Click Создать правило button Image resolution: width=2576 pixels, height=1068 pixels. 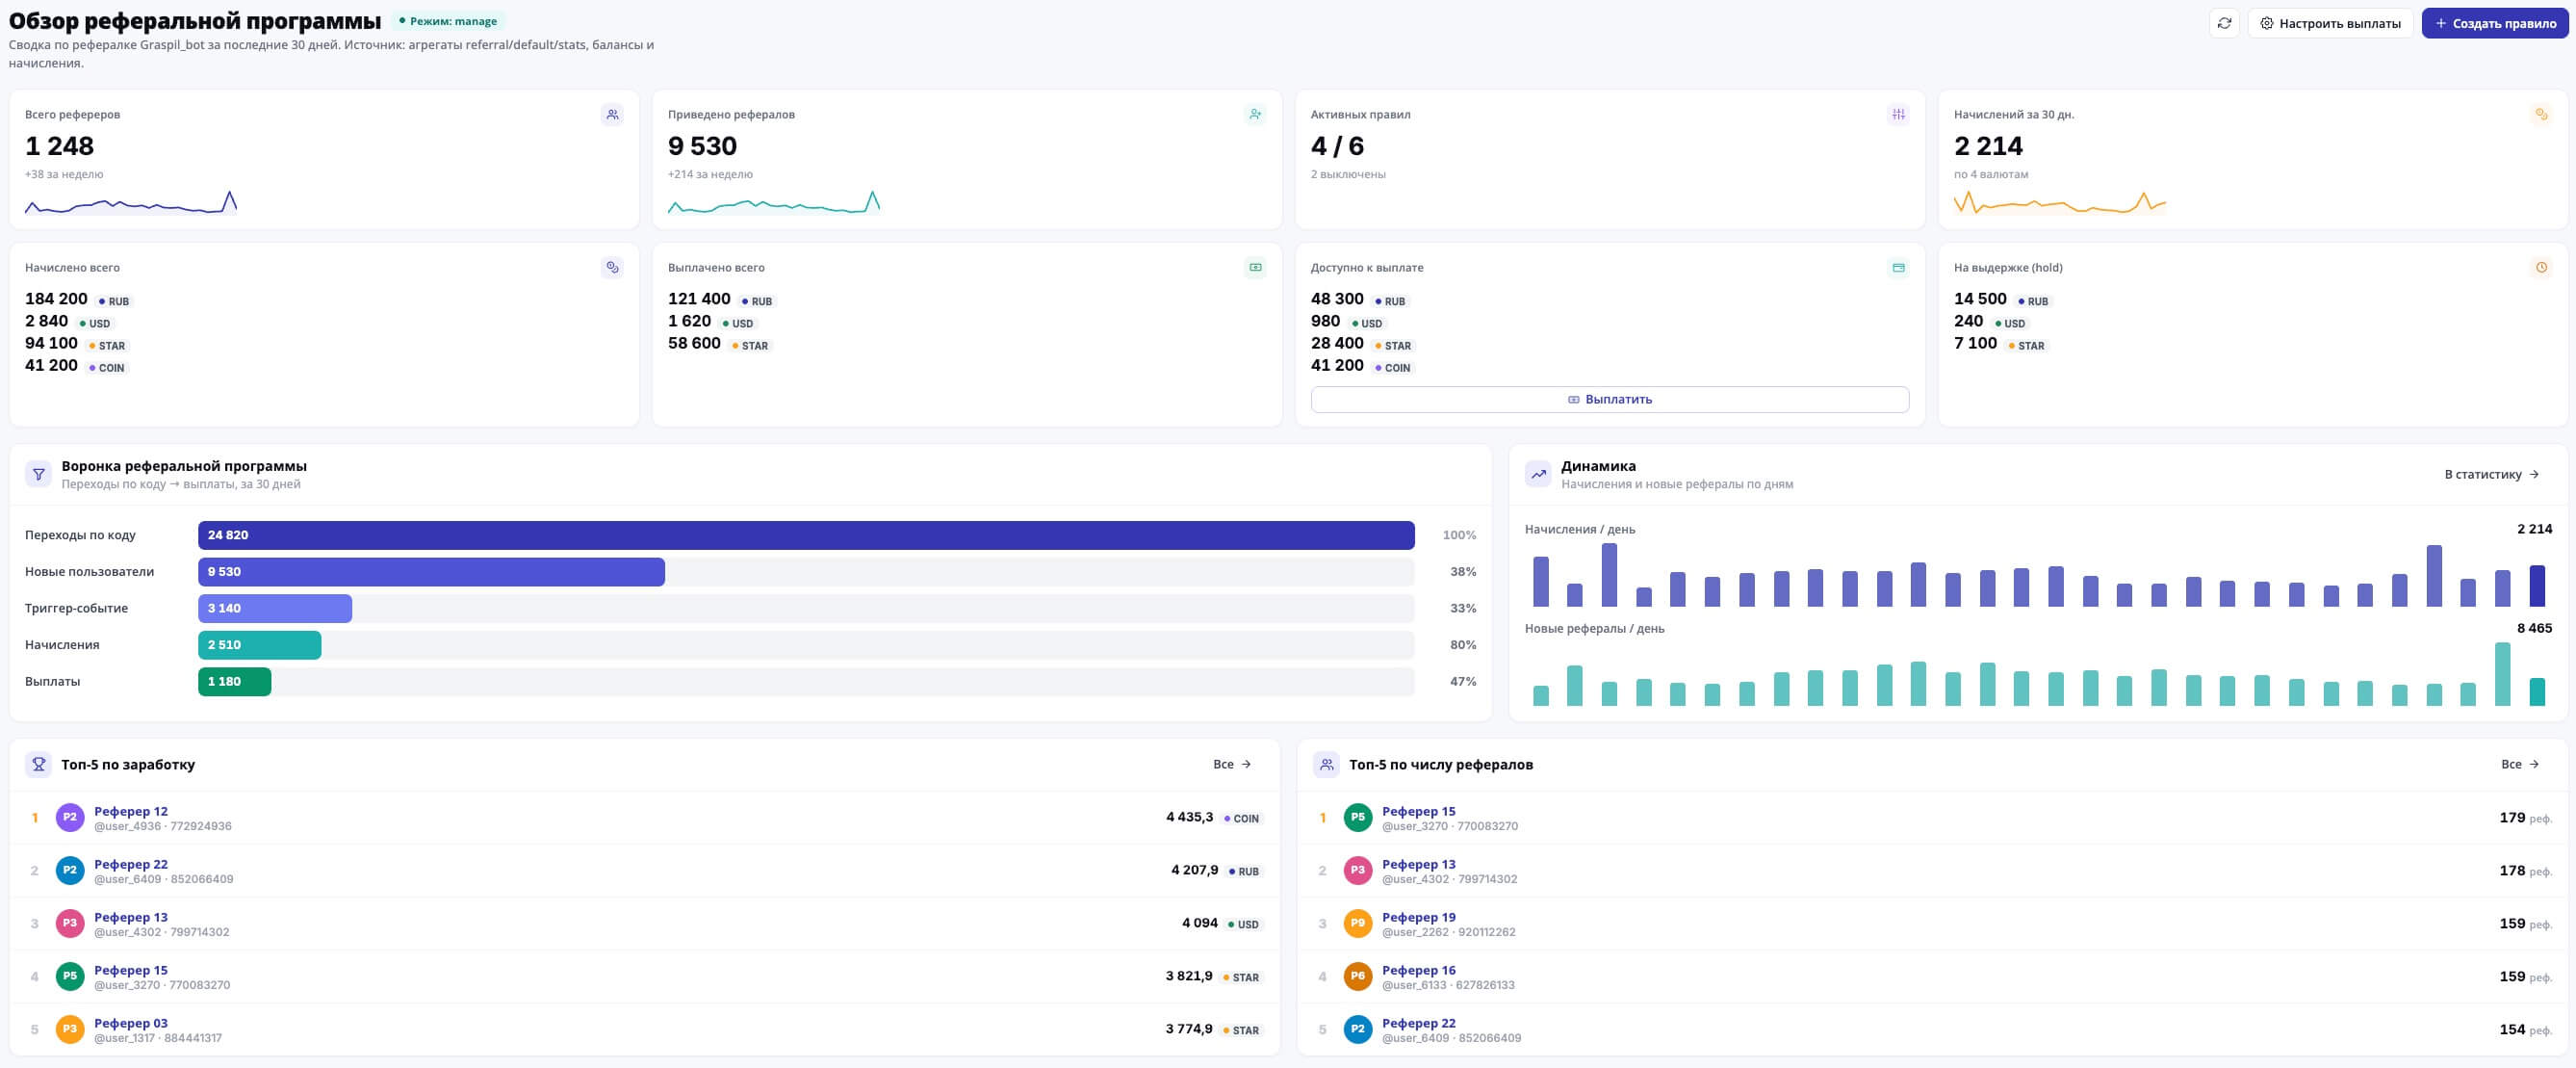click(x=2494, y=23)
